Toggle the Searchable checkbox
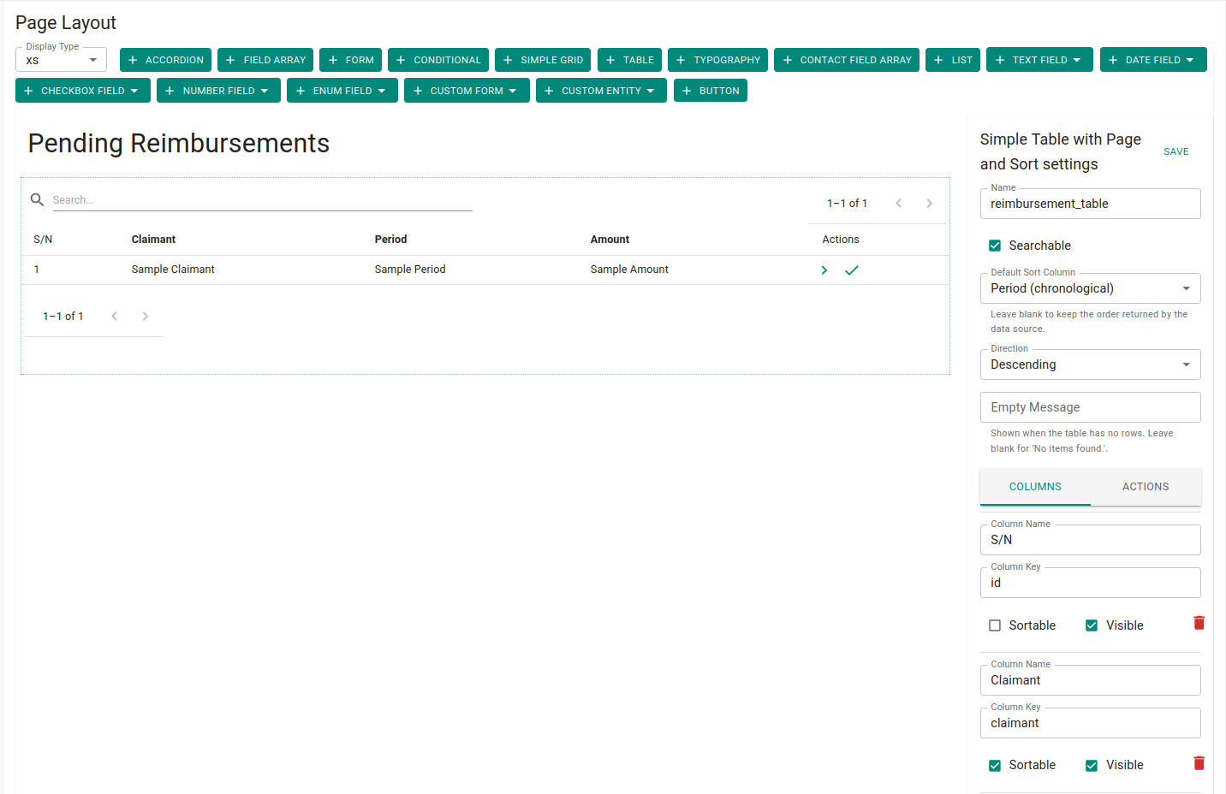This screenshot has height=794, width=1226. [995, 246]
